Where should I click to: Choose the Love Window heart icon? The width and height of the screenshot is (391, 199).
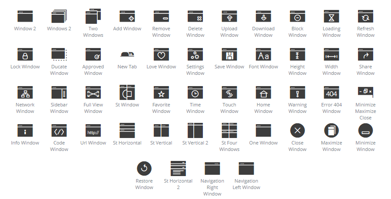[x=161, y=55]
